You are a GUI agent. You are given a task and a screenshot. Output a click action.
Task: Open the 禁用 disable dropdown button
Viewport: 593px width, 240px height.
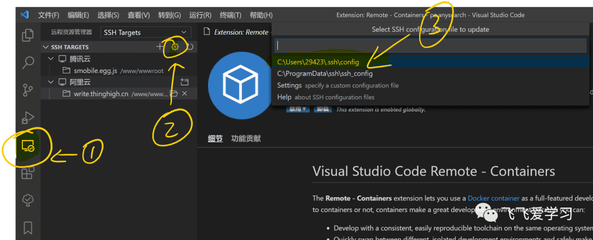click(298, 109)
